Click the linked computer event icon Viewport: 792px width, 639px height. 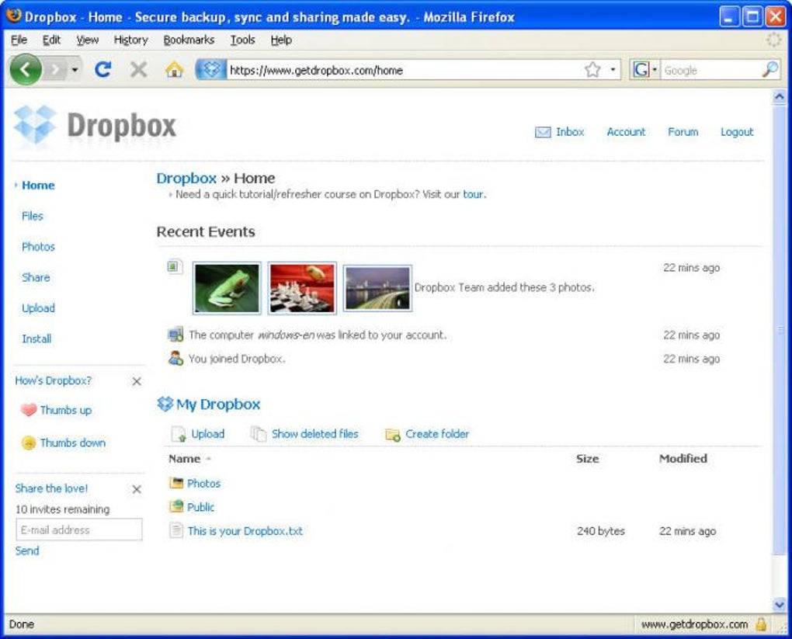175,335
